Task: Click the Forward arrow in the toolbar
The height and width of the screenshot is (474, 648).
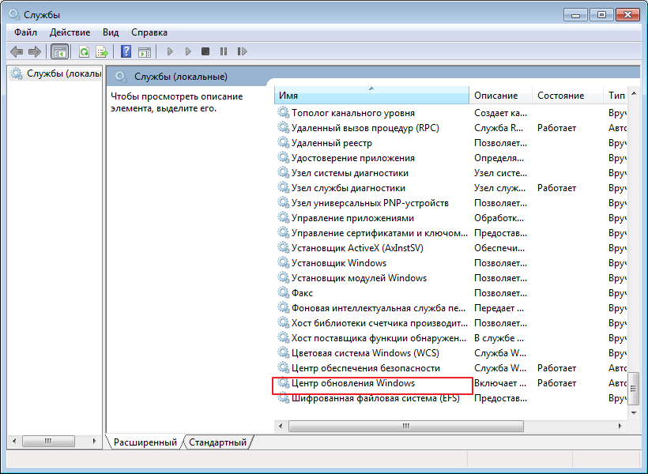Action: click(34, 51)
